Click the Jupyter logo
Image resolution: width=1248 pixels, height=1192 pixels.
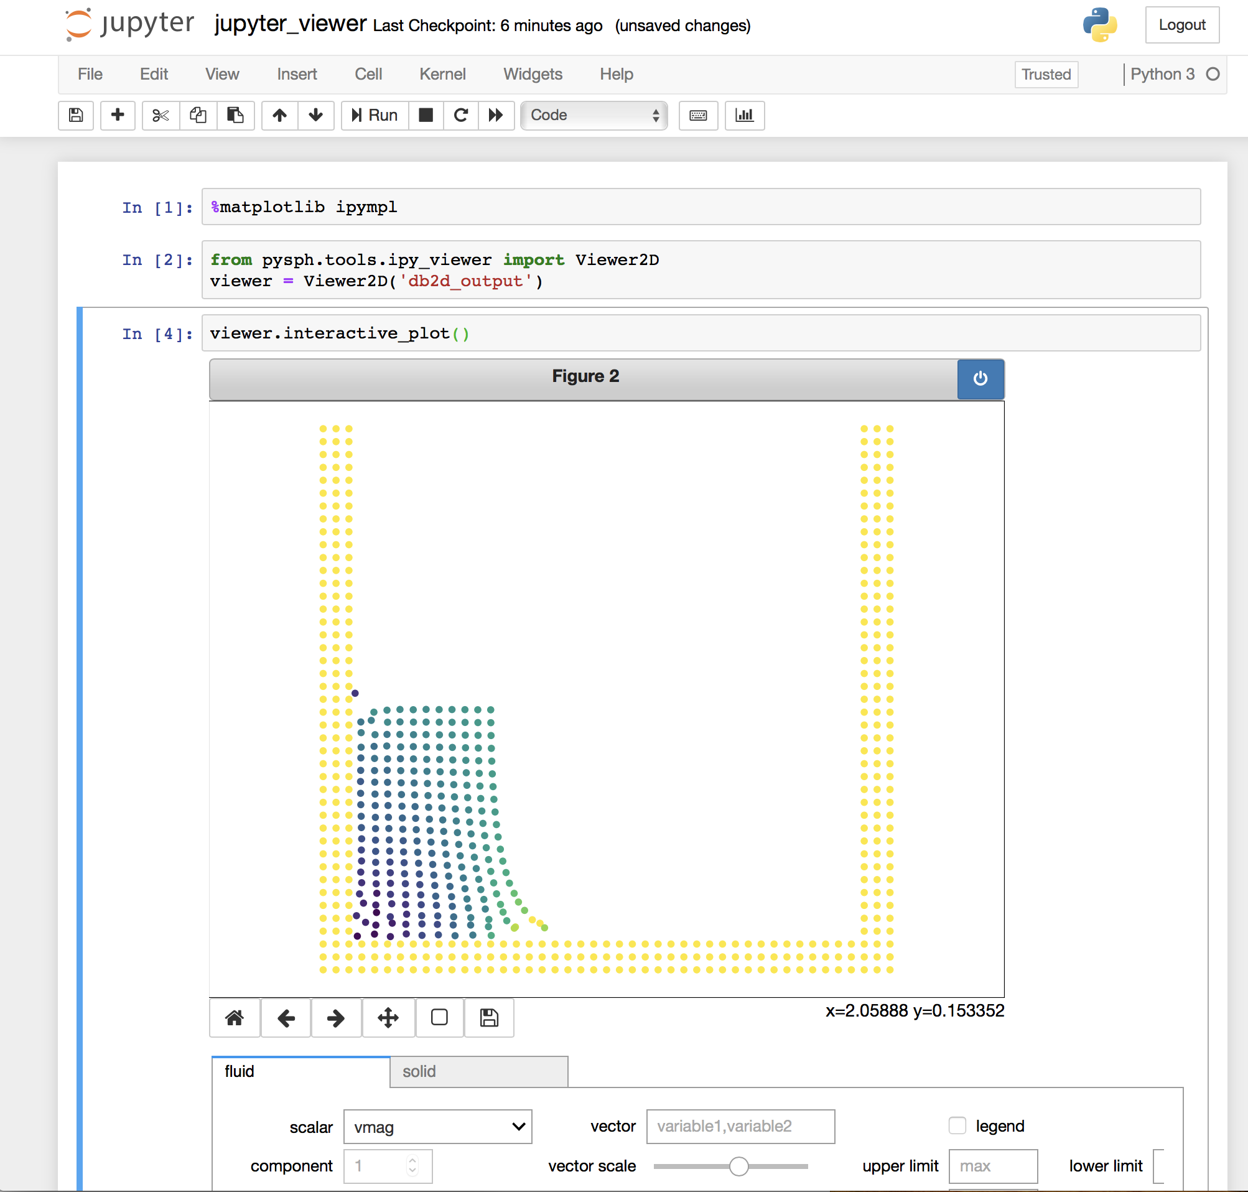[129, 24]
